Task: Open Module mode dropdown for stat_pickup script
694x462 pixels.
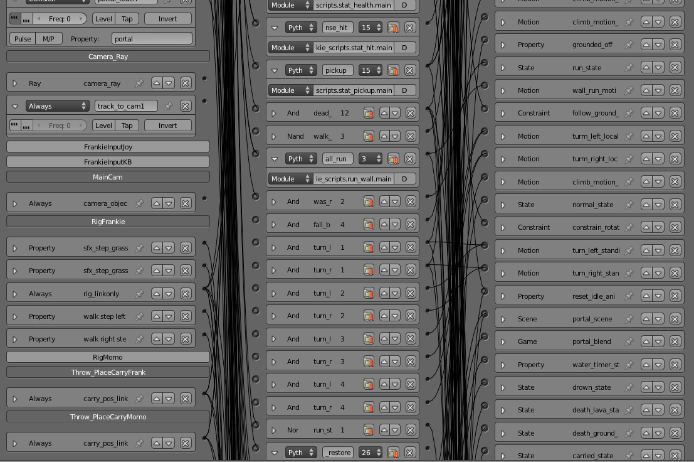Action: pos(290,90)
